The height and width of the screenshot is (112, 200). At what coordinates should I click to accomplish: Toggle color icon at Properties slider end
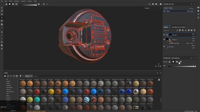195,66
